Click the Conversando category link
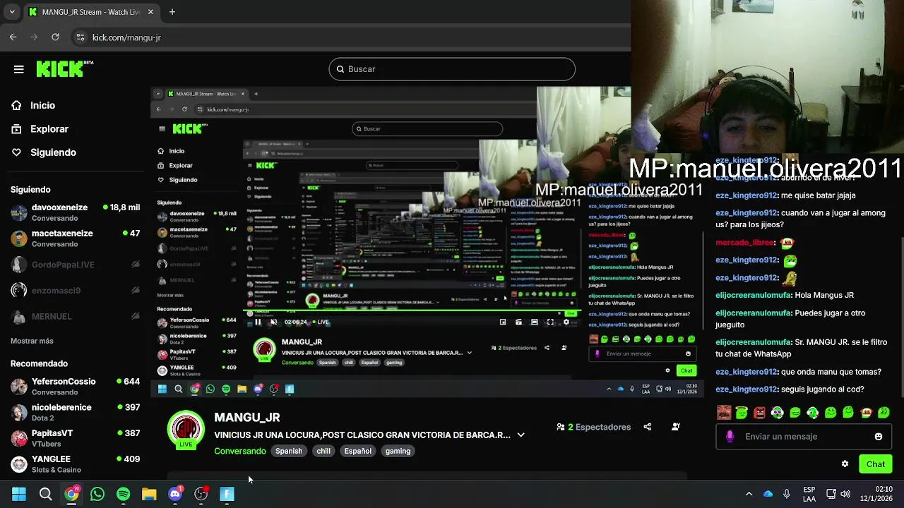The image size is (904, 508). click(x=240, y=451)
